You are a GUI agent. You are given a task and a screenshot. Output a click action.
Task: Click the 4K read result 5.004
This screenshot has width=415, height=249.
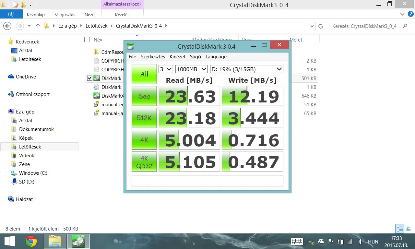(189, 140)
